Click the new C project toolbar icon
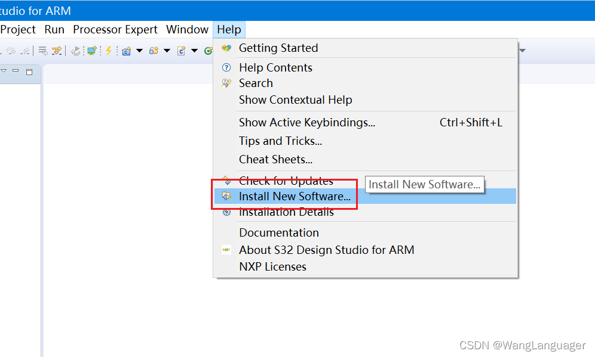595x357 pixels. click(127, 51)
